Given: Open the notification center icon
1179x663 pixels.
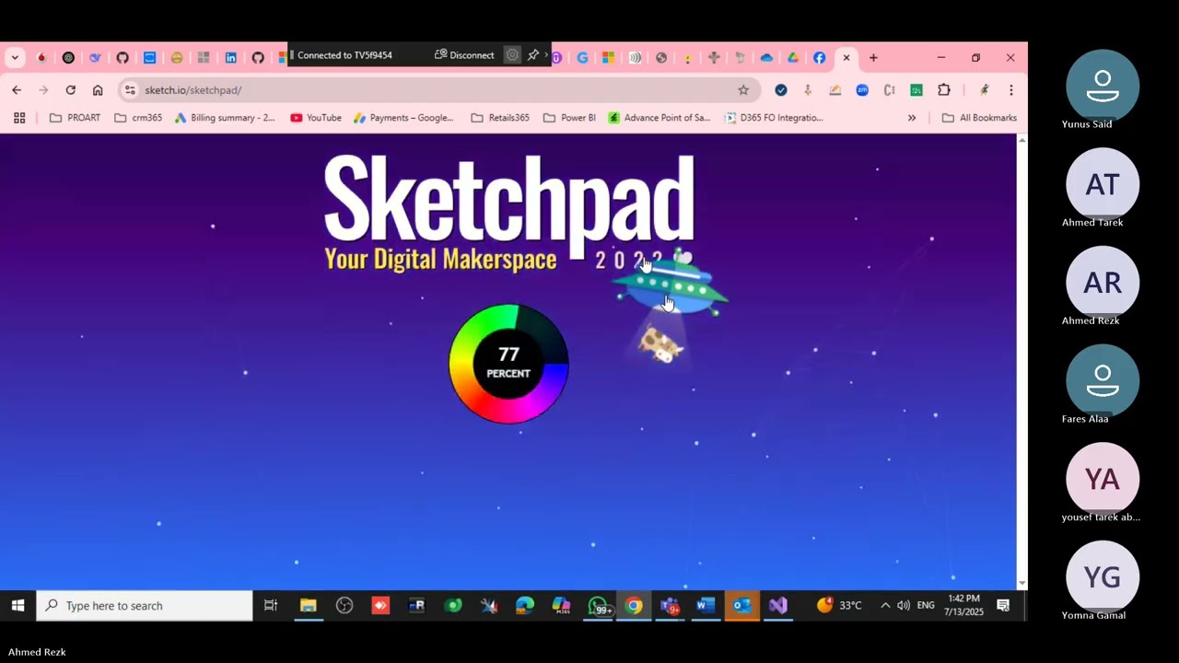Looking at the screenshot, I should (1003, 605).
